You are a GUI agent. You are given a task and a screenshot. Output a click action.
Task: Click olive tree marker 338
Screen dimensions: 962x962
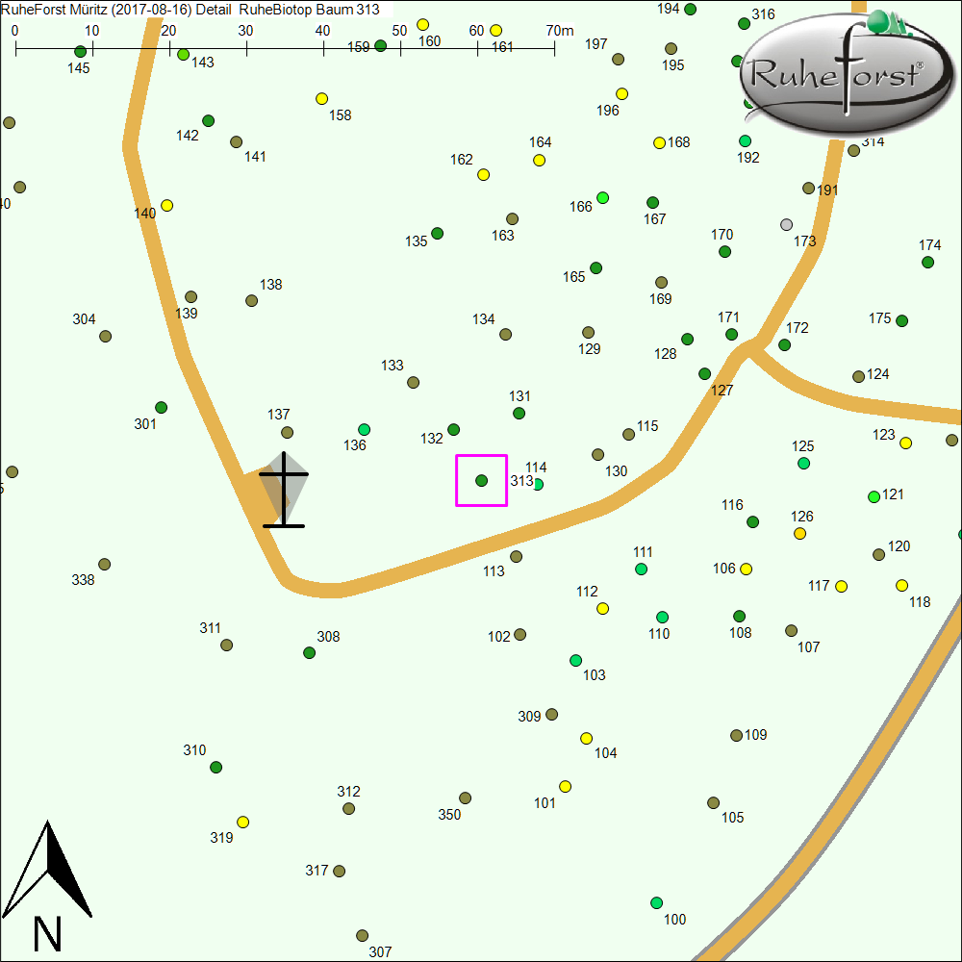(x=104, y=564)
